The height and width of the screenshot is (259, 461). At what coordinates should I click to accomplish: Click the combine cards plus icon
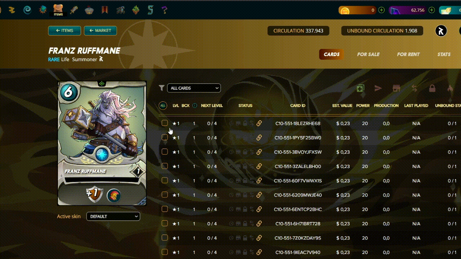[x=360, y=88]
